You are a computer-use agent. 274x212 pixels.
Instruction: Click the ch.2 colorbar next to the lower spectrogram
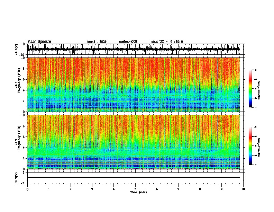(x=250, y=146)
